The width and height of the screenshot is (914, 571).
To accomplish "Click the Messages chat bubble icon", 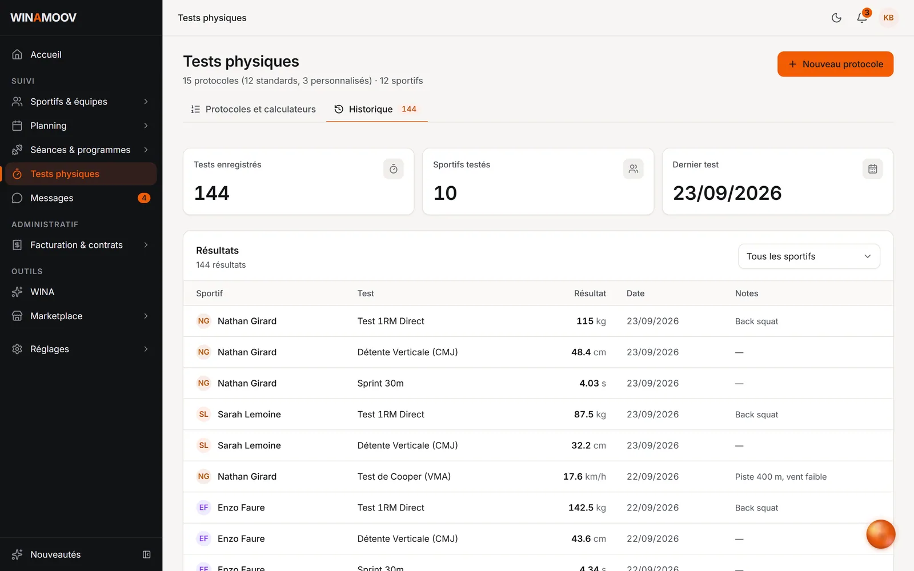I will [17, 198].
